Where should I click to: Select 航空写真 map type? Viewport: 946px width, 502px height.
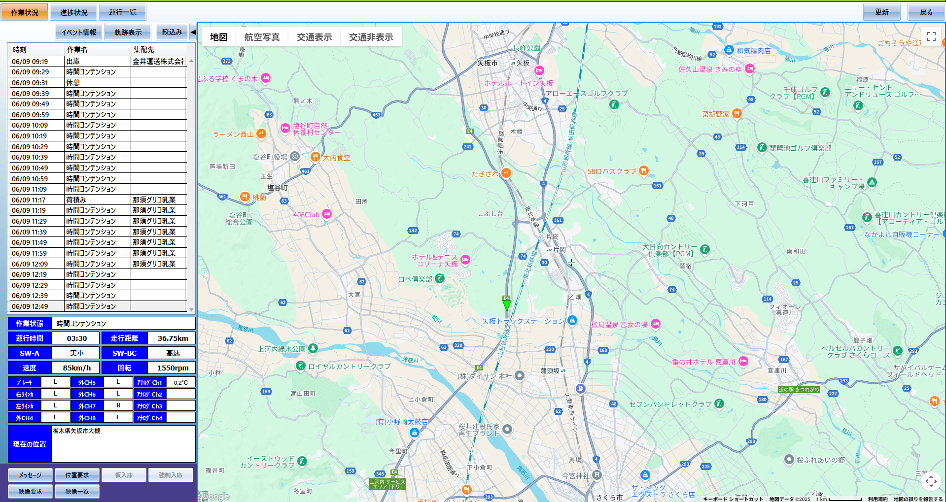(262, 37)
